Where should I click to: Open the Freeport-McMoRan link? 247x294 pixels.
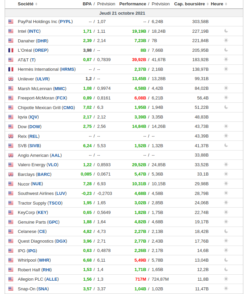click(x=42, y=98)
